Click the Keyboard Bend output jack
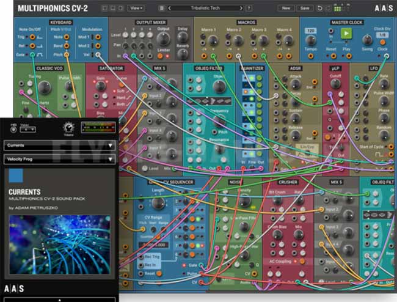The width and height of the screenshot is (397, 302). [67, 46]
